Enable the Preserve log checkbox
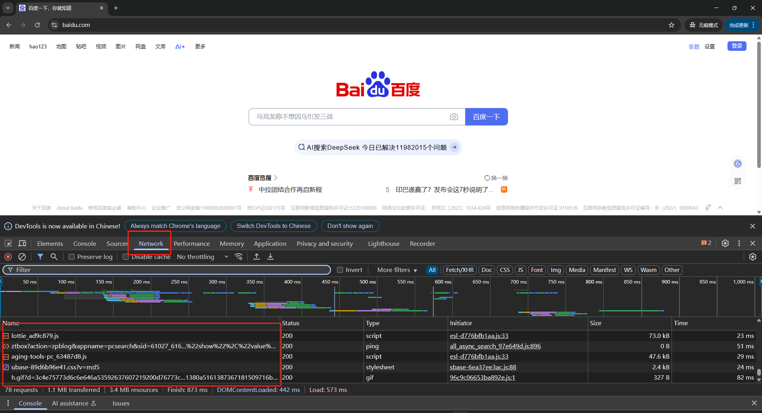The height and width of the screenshot is (413, 762). point(72,257)
